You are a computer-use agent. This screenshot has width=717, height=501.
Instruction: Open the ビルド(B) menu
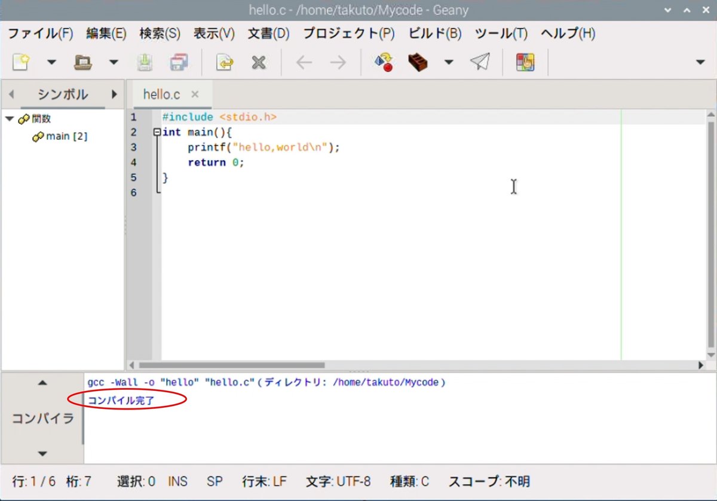point(435,33)
